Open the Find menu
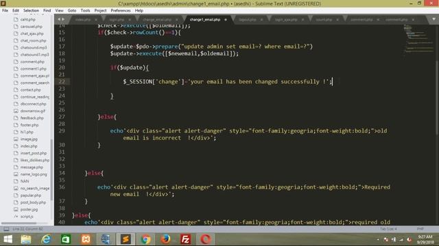Screen dimensions: 439x246 47,10
